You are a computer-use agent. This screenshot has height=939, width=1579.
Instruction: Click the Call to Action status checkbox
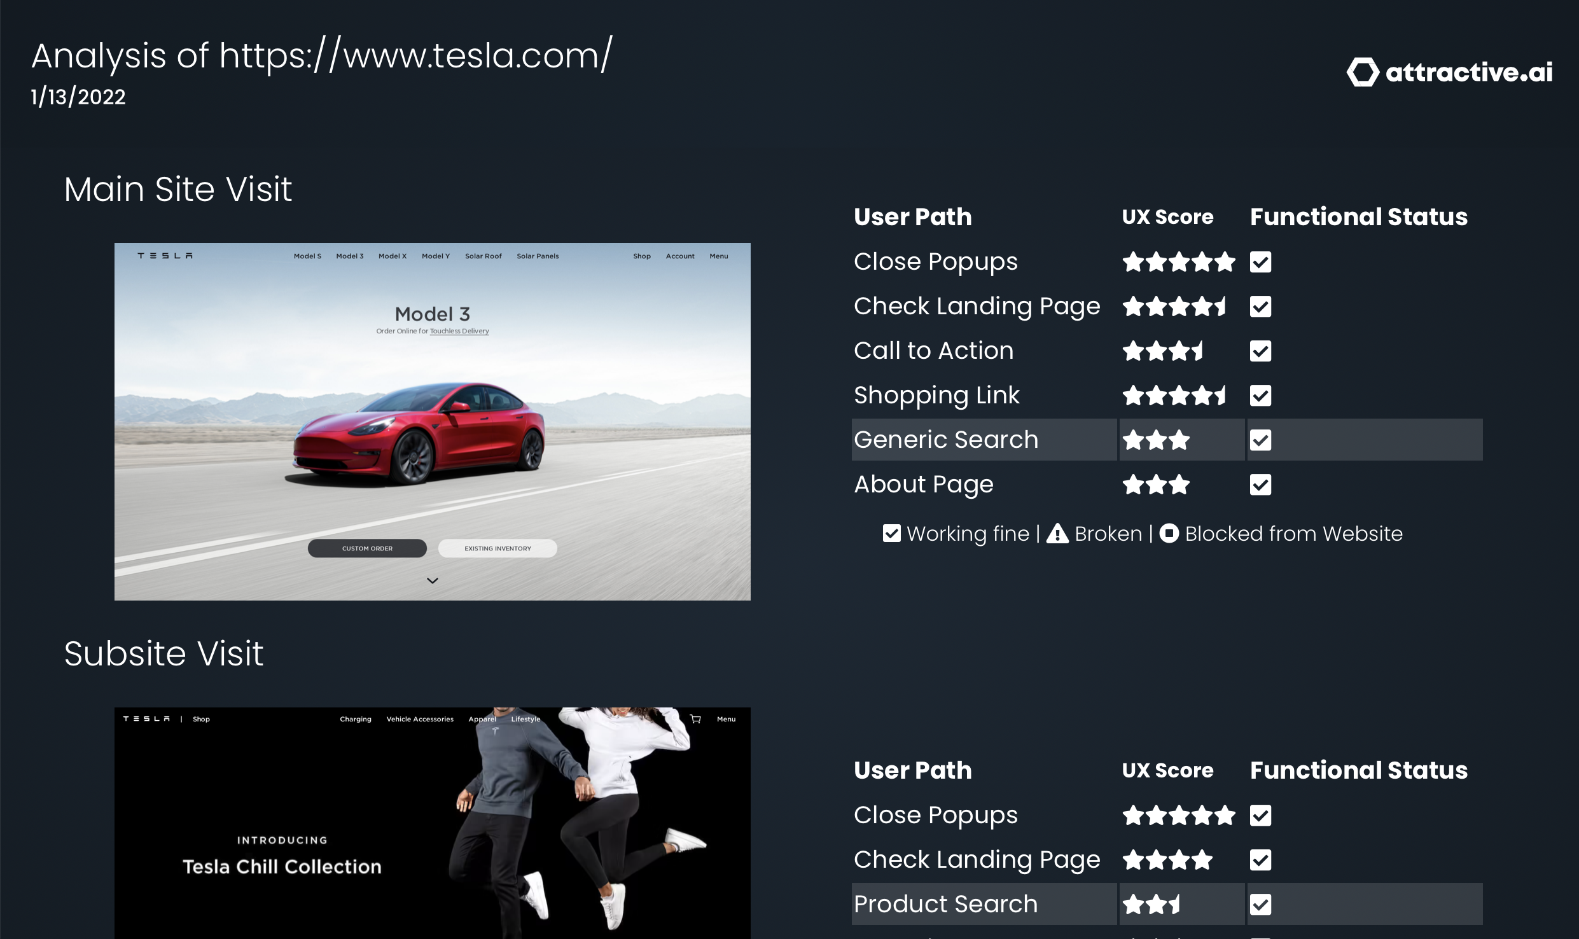click(1260, 351)
